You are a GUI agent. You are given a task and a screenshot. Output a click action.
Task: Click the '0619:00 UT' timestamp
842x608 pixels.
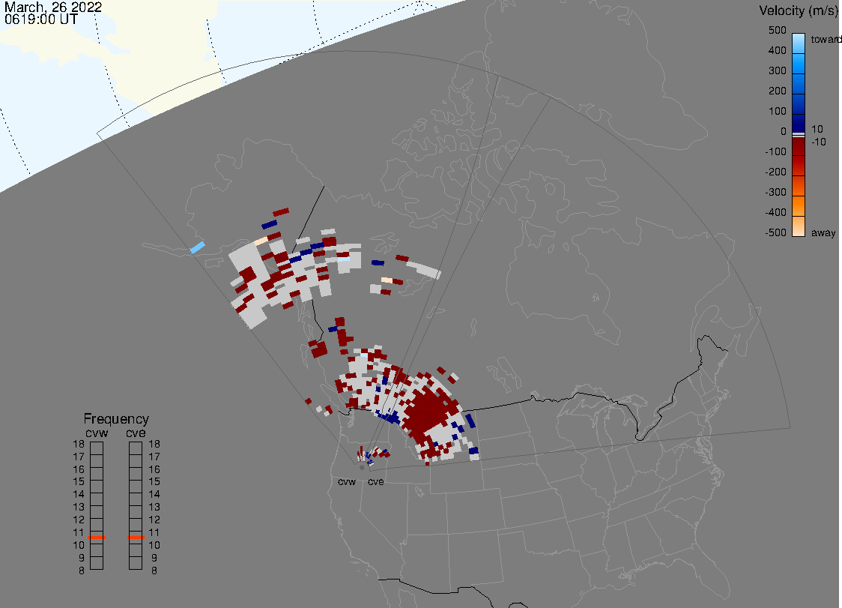click(41, 19)
